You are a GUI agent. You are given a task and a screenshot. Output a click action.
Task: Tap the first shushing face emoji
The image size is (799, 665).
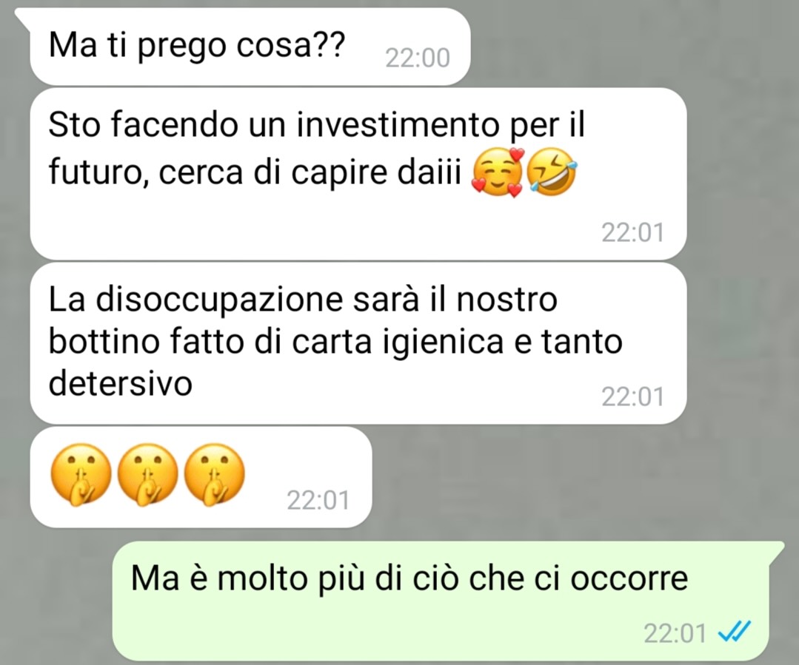81,475
